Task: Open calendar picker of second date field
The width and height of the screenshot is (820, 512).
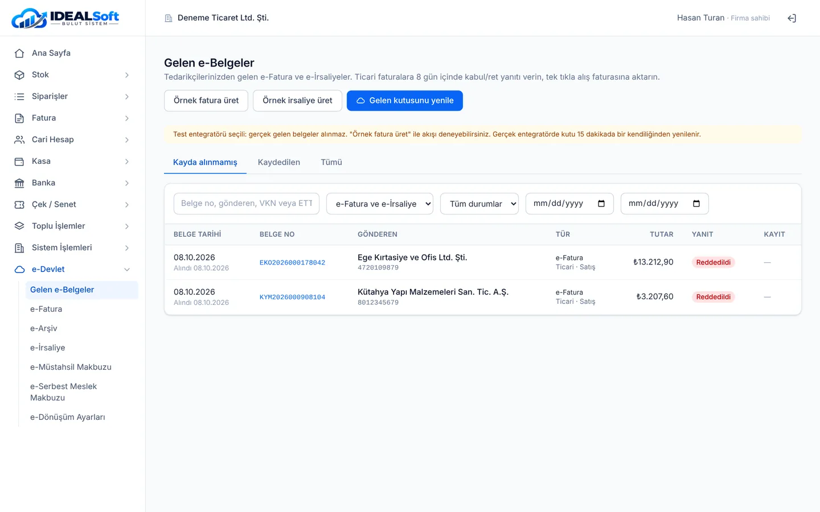Action: pos(696,204)
